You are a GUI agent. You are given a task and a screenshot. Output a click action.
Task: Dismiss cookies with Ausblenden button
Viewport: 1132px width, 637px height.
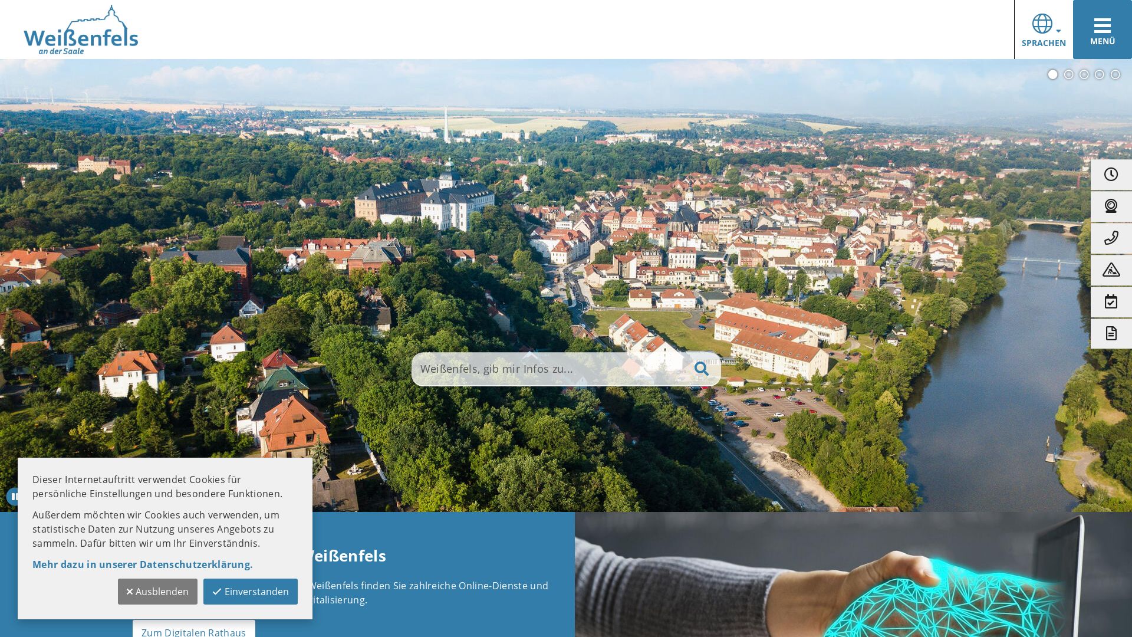click(x=157, y=592)
